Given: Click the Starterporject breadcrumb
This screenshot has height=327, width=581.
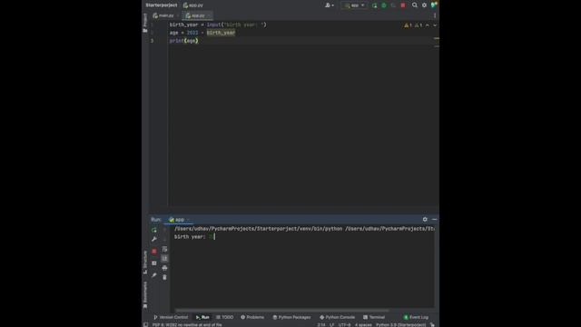Looking at the screenshot, I should pos(162,5).
